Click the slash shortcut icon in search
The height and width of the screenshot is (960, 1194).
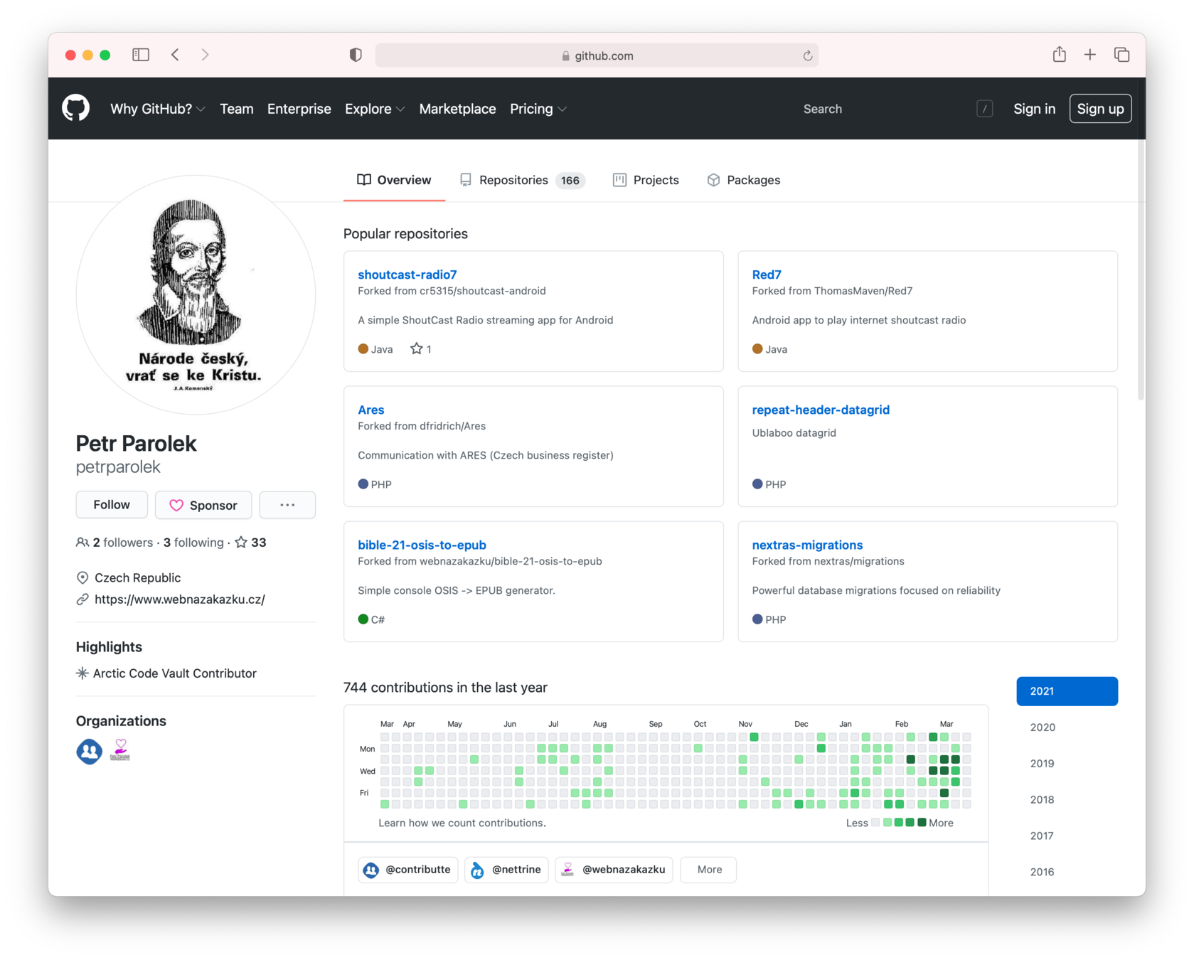tap(984, 109)
